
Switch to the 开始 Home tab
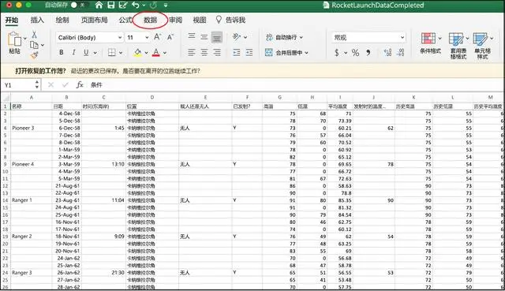tap(12, 20)
